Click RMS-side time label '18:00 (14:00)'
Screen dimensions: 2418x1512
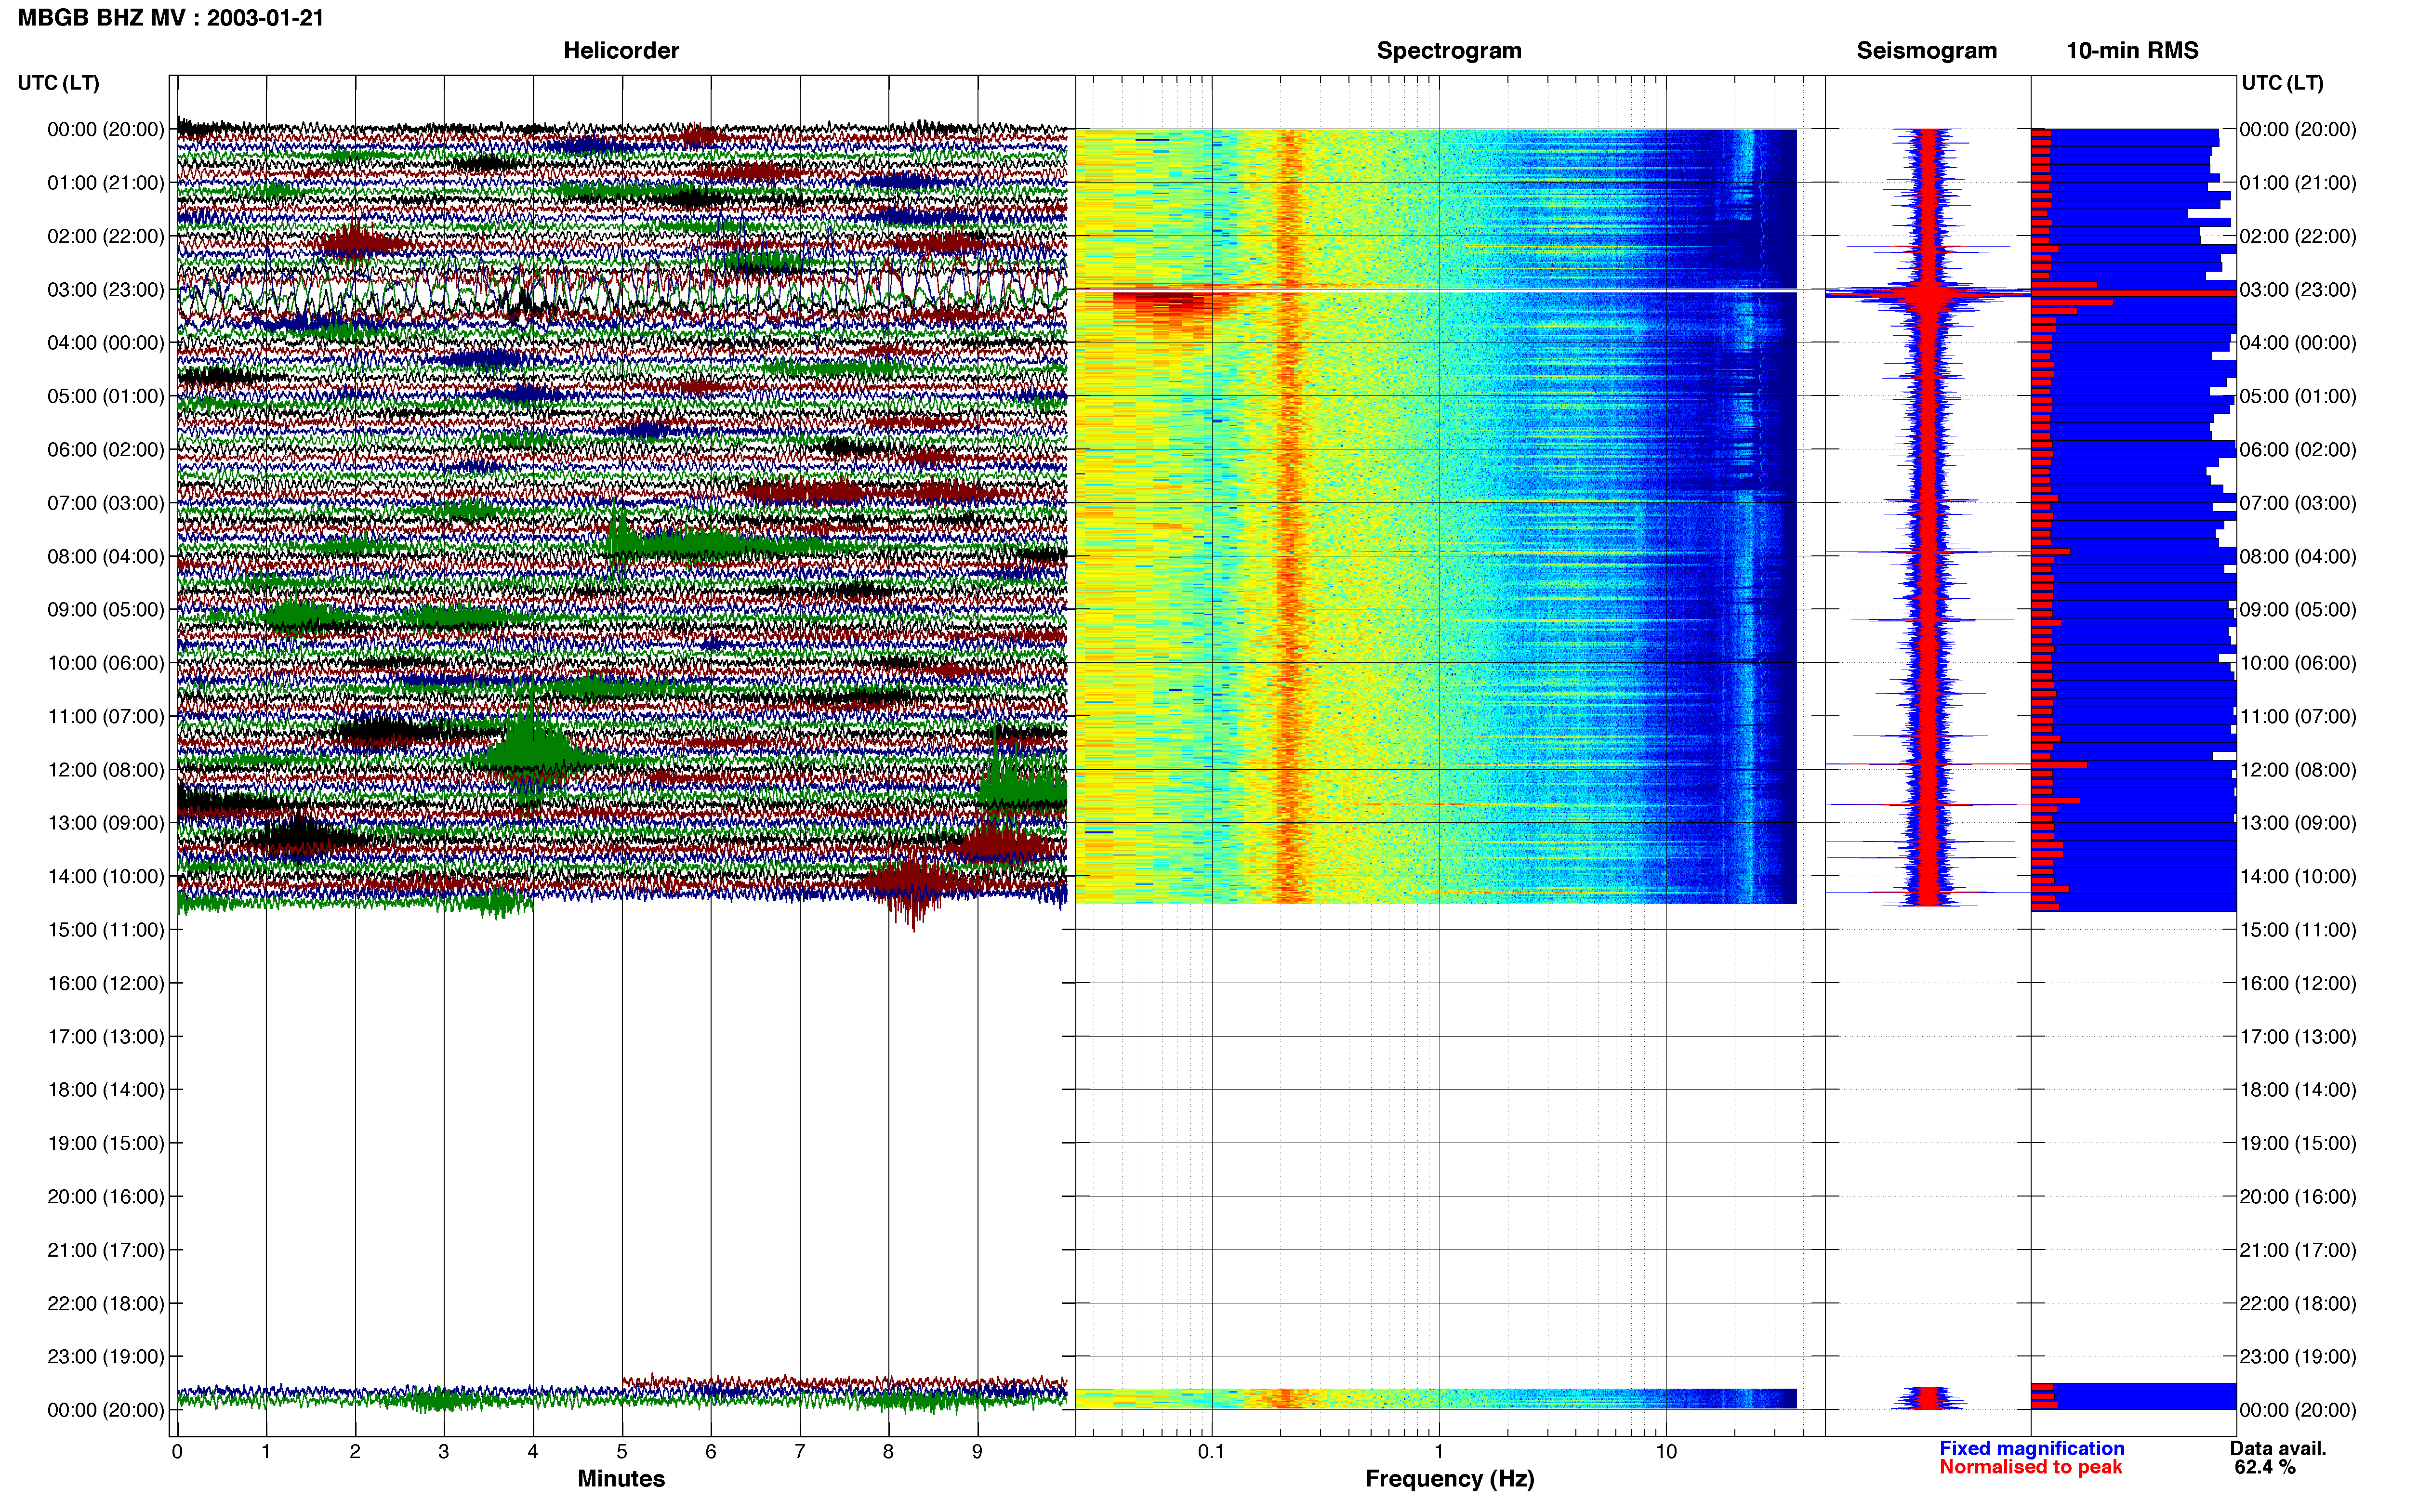click(2298, 1090)
